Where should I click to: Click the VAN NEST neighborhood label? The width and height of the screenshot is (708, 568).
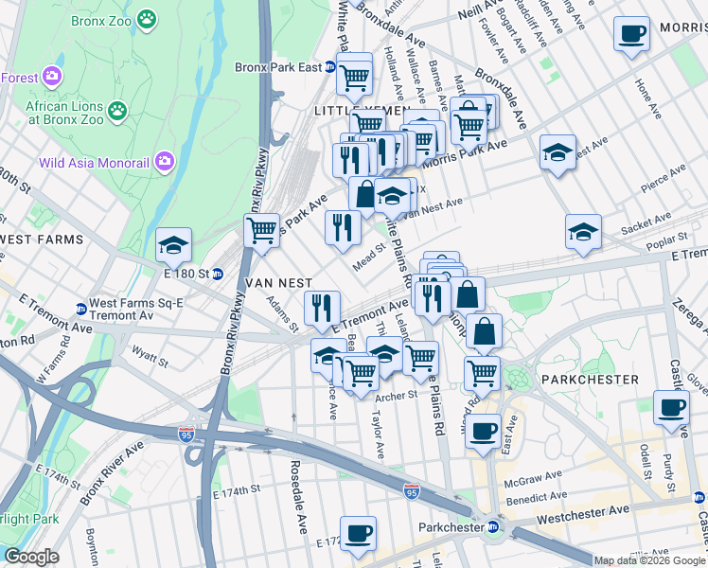(278, 283)
